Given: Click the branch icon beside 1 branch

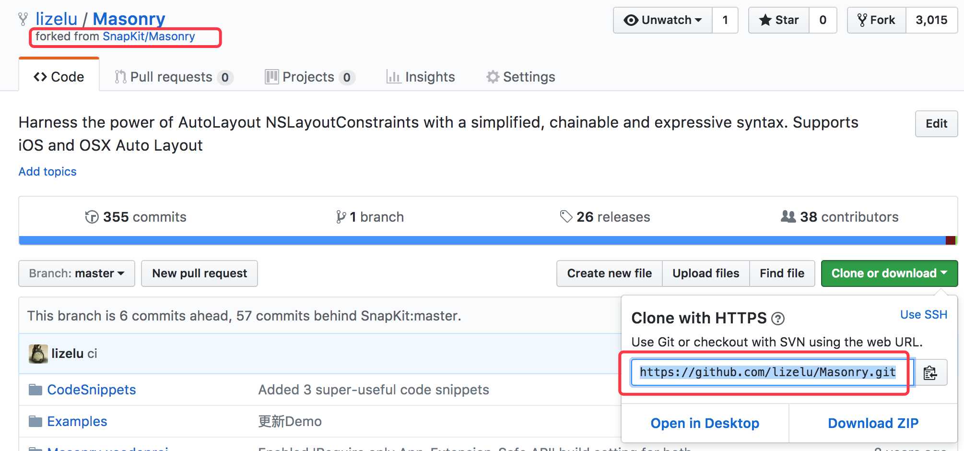Looking at the screenshot, I should [x=341, y=217].
